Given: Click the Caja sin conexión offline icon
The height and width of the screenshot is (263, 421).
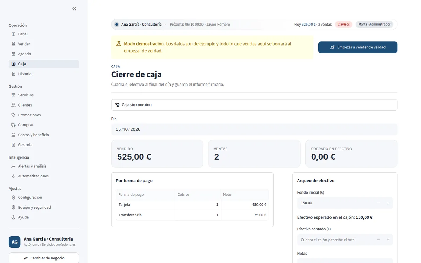Looking at the screenshot, I should 117,105.
